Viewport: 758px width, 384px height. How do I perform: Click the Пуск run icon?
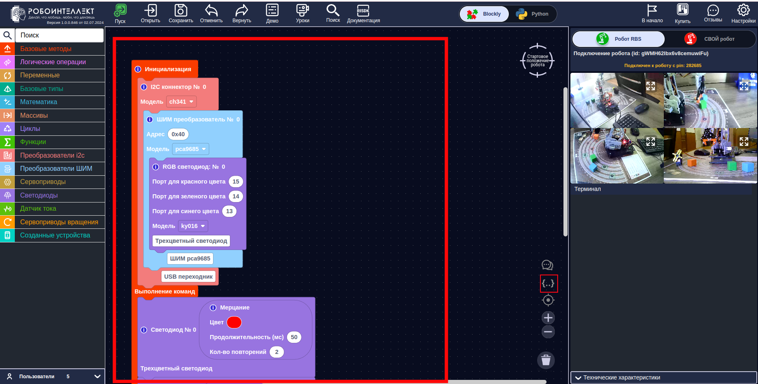point(120,11)
